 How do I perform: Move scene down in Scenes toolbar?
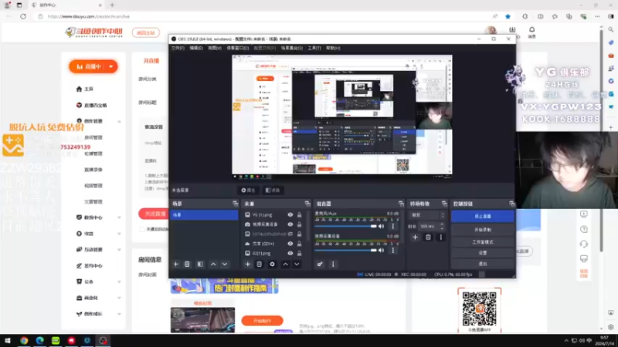[x=225, y=264]
